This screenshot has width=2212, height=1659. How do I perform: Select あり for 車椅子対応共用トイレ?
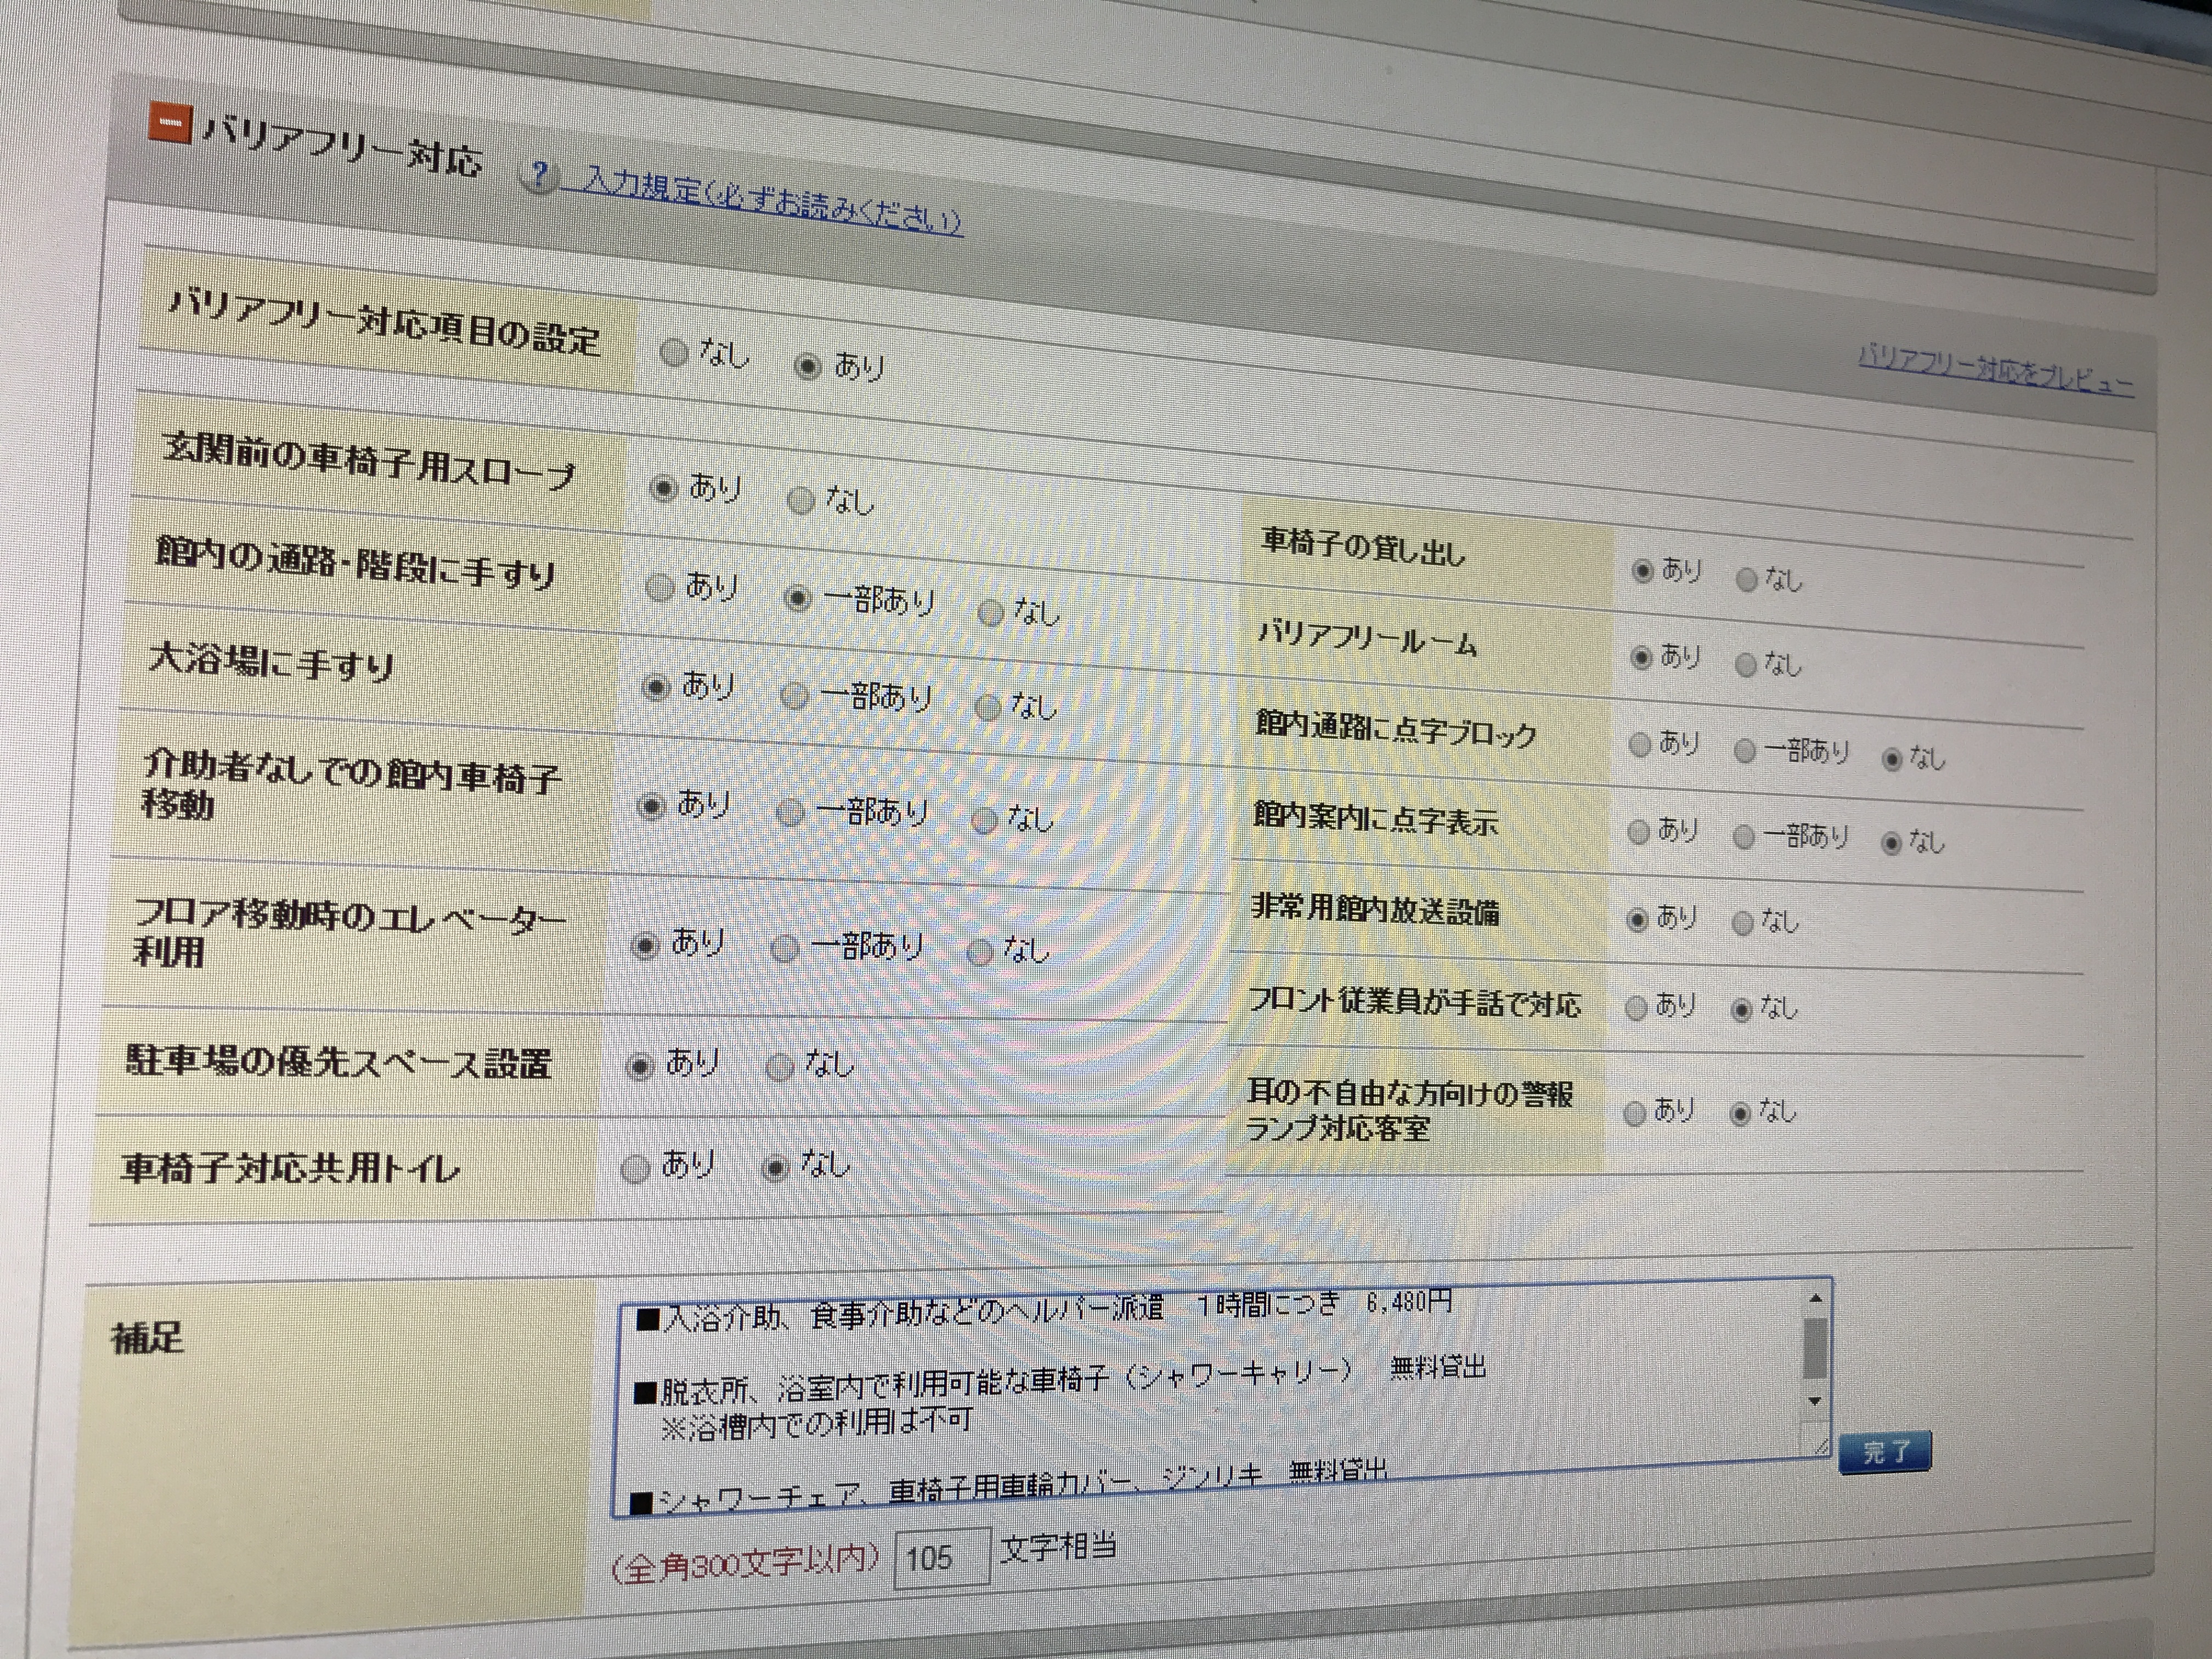636,1168
